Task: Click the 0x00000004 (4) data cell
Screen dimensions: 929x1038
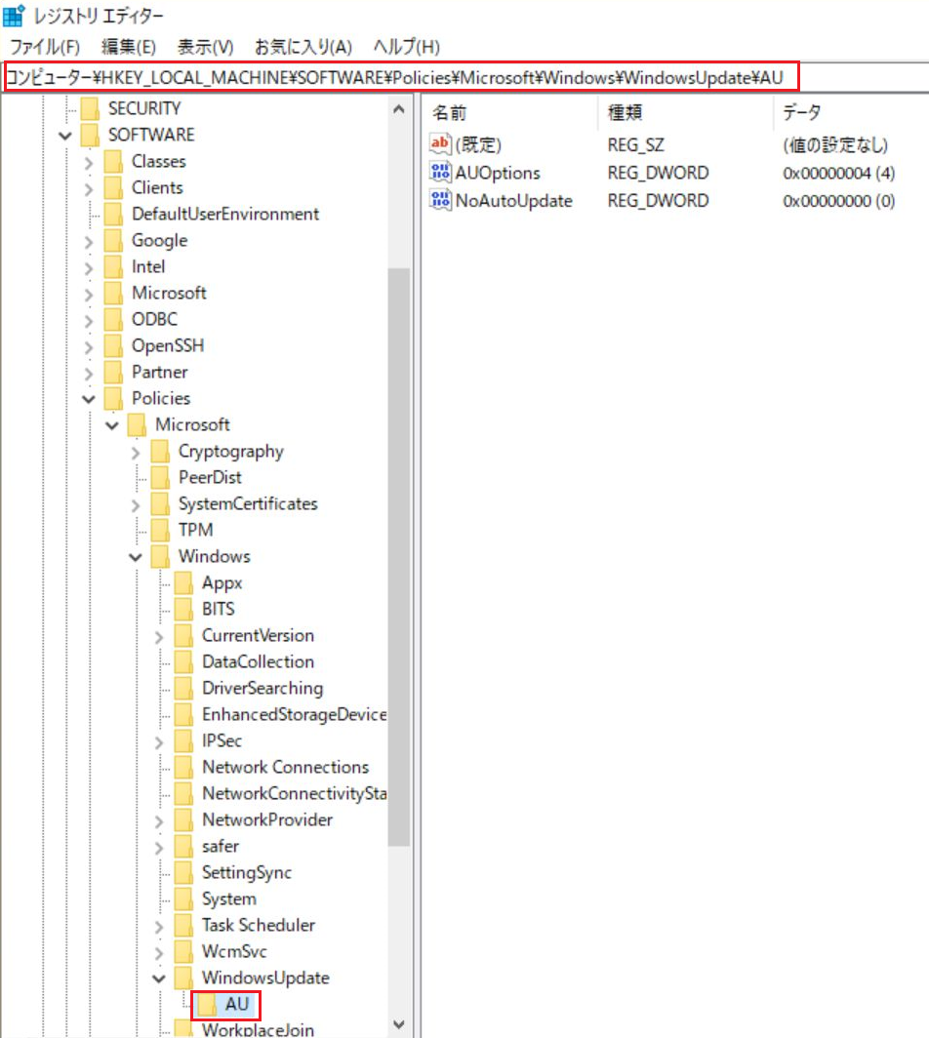Action: tap(839, 173)
